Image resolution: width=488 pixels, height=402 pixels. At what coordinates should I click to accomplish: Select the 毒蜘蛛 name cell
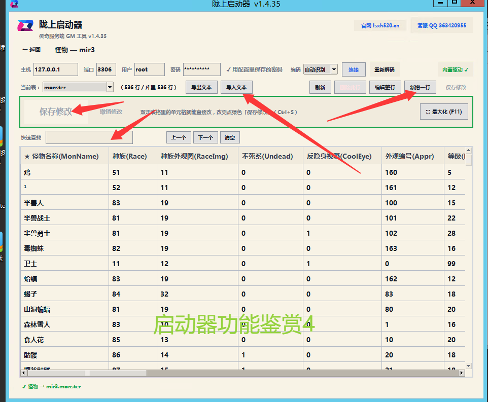coord(65,248)
